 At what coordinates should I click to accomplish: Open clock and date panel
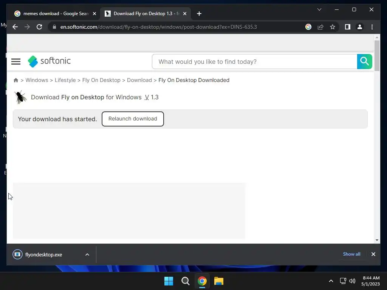click(370, 281)
